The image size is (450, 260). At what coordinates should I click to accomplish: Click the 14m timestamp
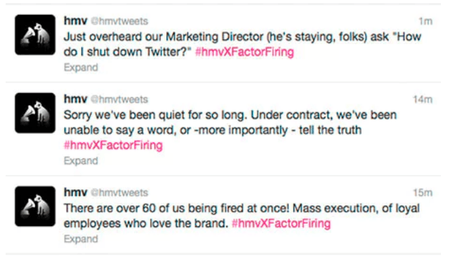[423, 100]
